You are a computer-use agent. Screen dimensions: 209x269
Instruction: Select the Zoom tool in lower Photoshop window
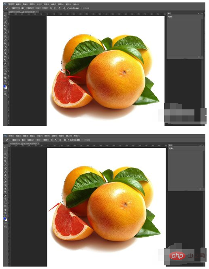tap(5, 213)
